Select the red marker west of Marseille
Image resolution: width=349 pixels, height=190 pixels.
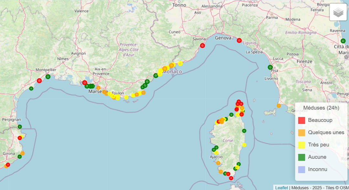coord(85,83)
